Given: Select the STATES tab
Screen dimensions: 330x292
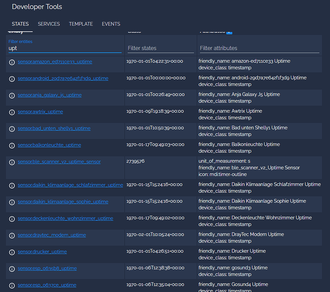Looking at the screenshot, I should [20, 24].
